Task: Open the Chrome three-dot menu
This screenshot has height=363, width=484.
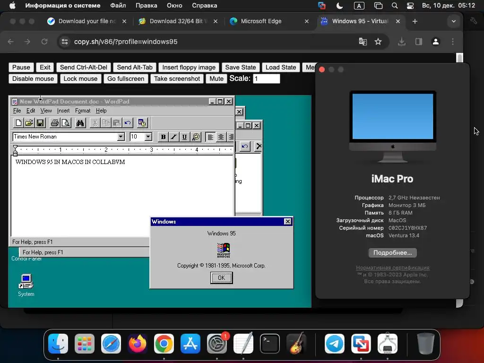Action: 453,42
